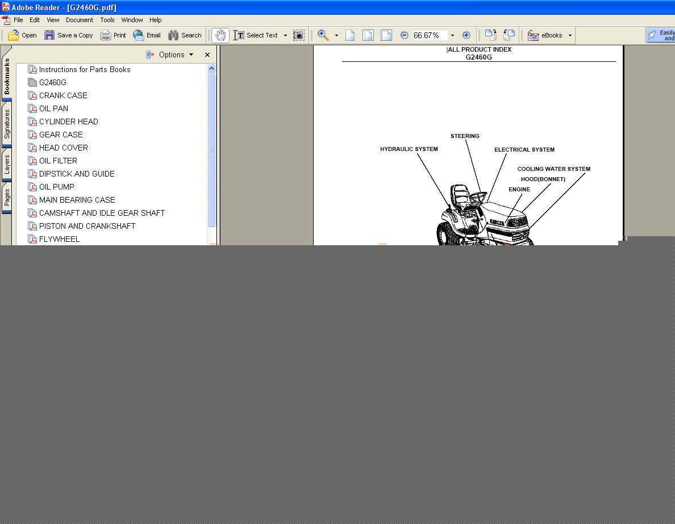The width and height of the screenshot is (675, 524).
Task: Click the Print printer icon
Action: click(x=106, y=35)
